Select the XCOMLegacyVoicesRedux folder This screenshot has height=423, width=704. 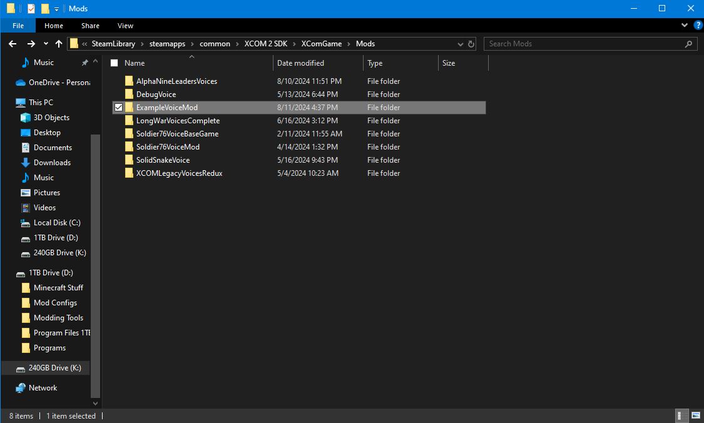pos(179,173)
